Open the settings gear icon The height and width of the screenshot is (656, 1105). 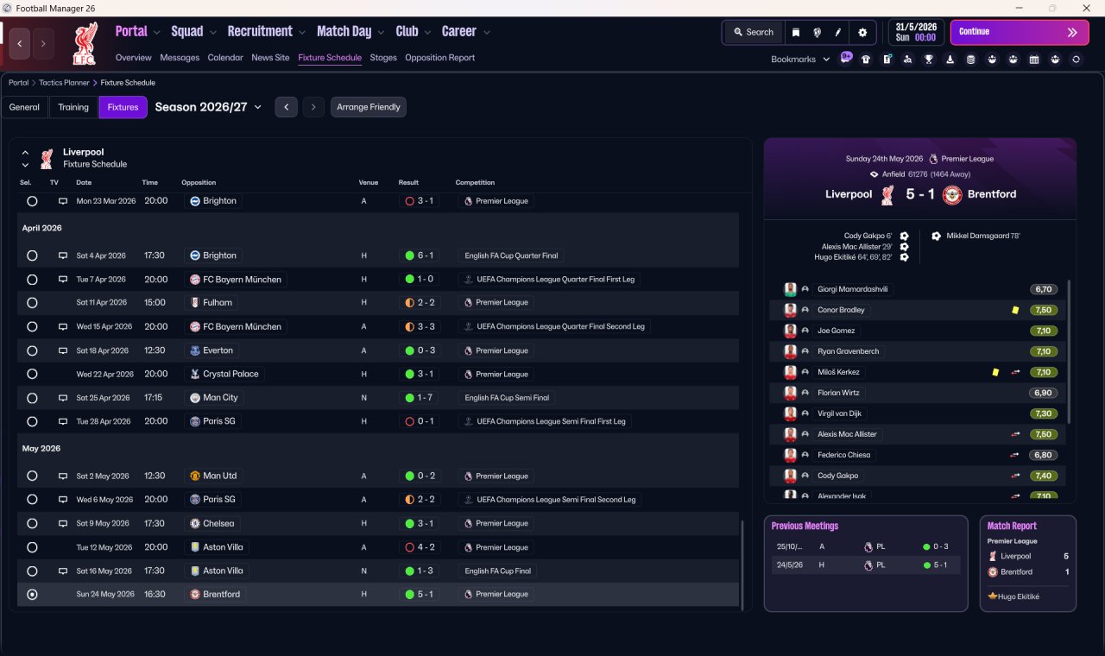click(862, 33)
